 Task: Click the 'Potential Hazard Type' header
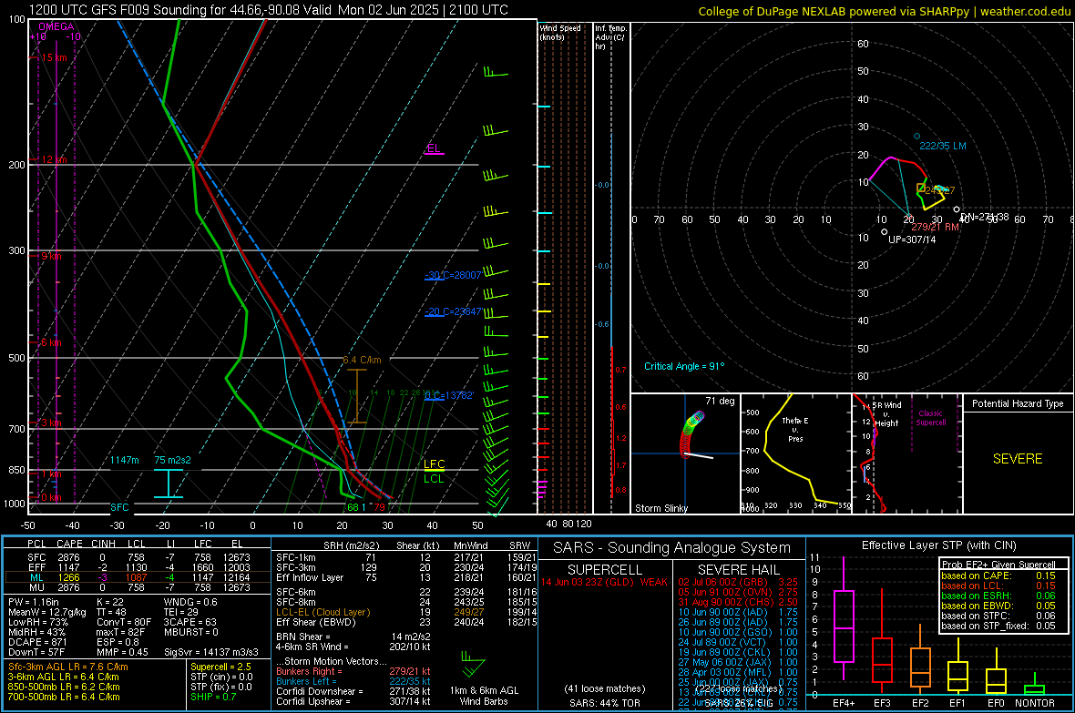(1018, 403)
